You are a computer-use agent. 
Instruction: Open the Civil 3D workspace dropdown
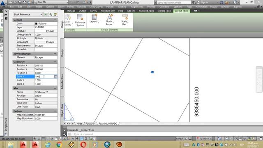tap(51, 2)
